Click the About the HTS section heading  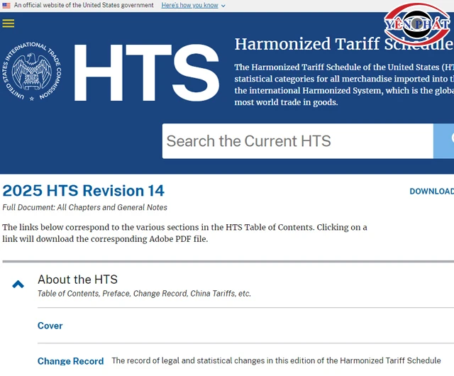[x=77, y=280]
